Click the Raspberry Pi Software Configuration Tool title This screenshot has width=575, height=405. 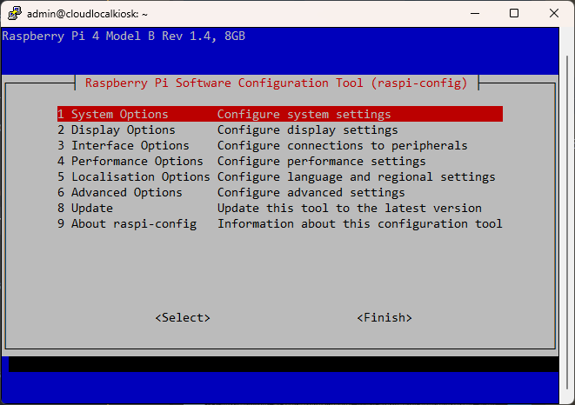point(277,83)
